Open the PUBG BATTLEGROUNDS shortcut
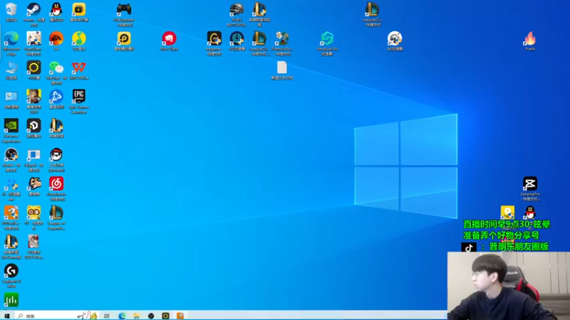The height and width of the screenshot is (320, 570). (237, 9)
